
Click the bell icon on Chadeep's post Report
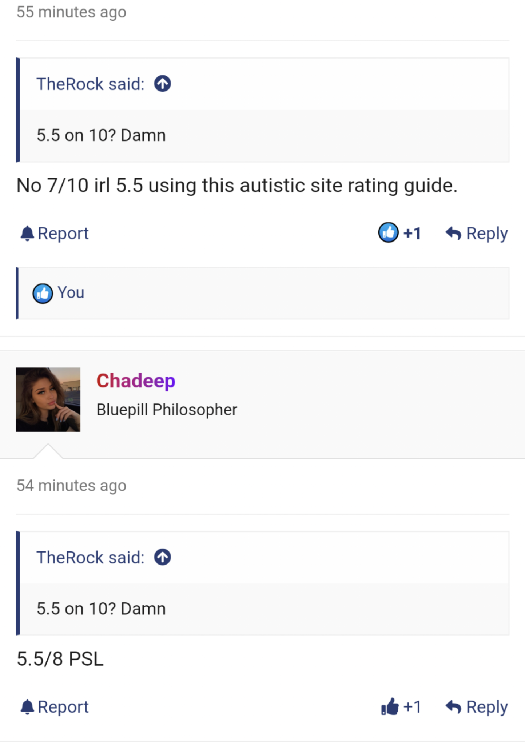pos(27,707)
